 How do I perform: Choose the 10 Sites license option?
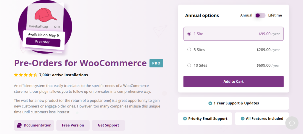[x=189, y=65]
